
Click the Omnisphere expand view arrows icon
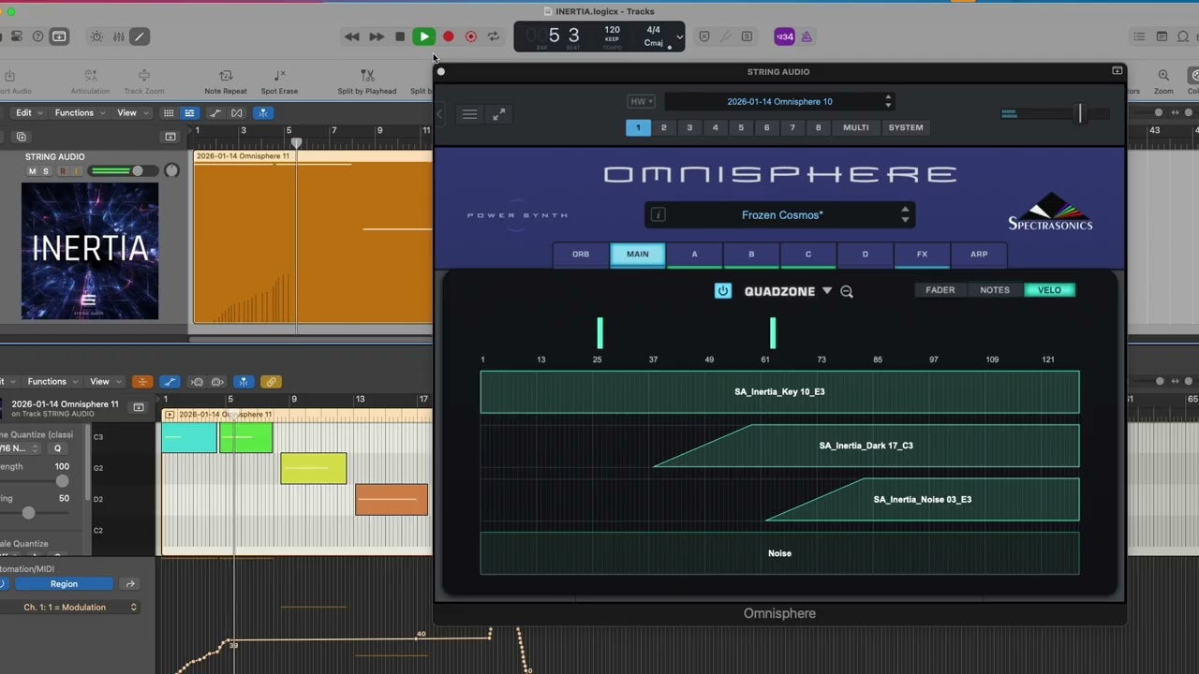click(499, 114)
